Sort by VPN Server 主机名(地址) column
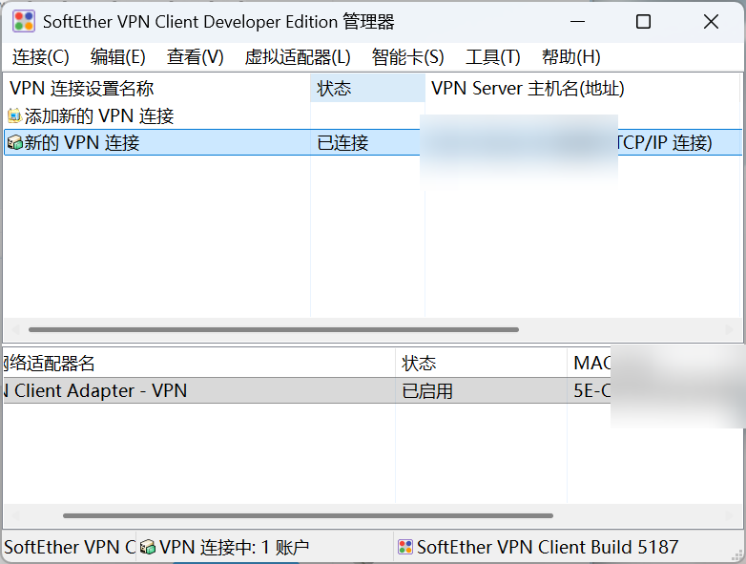 pos(583,88)
